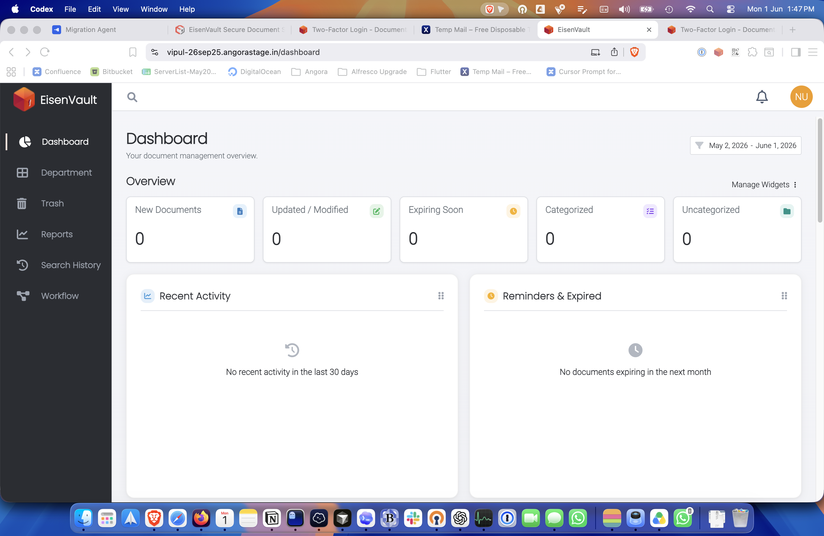Reload the current page
The height and width of the screenshot is (536, 824).
pos(45,52)
